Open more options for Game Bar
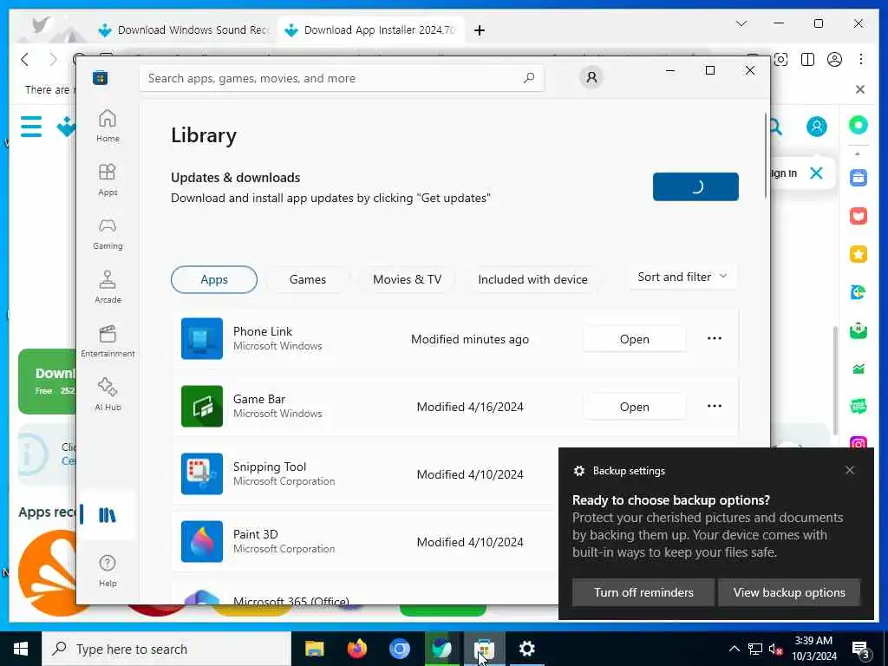 [715, 406]
